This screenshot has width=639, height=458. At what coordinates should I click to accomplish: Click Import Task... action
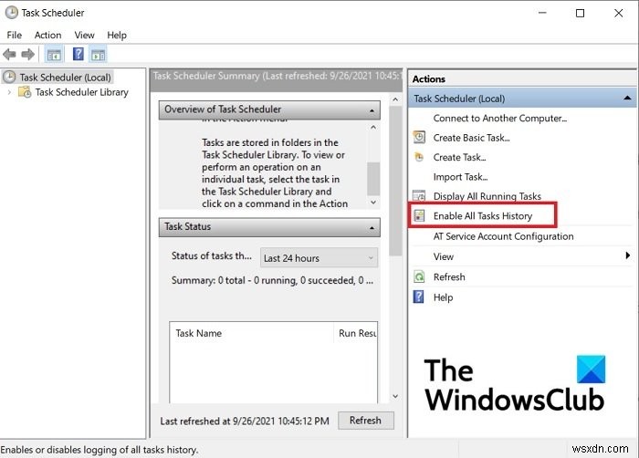(460, 177)
